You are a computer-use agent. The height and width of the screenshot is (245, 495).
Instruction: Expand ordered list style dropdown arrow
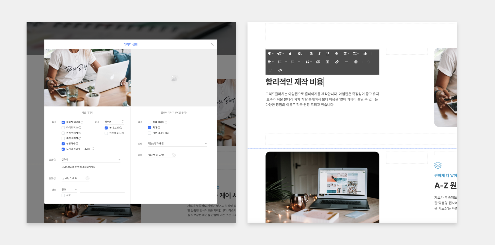tap(286, 62)
